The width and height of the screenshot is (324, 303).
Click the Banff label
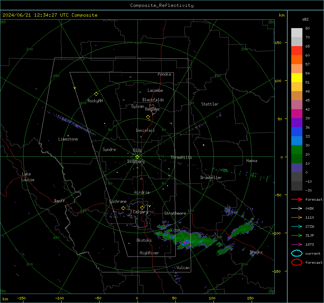pos(59,201)
